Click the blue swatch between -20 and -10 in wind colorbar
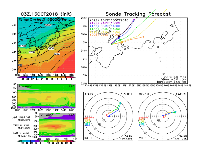 click(33, 141)
